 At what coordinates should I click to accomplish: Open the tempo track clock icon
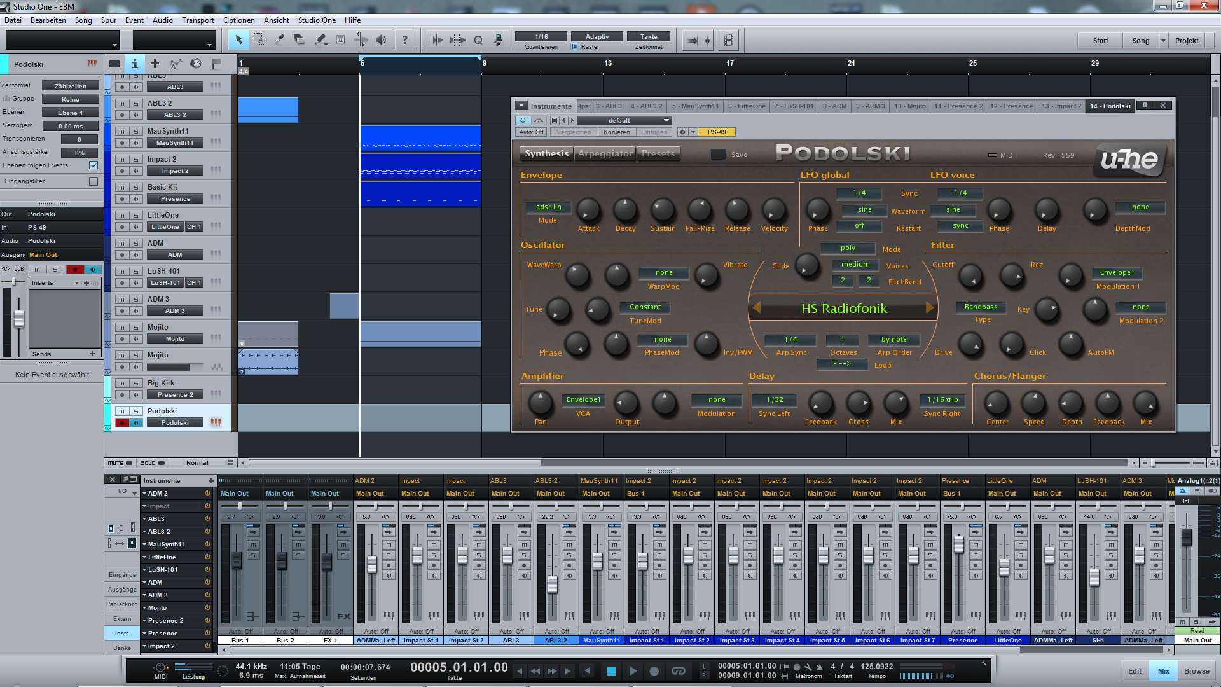(196, 64)
